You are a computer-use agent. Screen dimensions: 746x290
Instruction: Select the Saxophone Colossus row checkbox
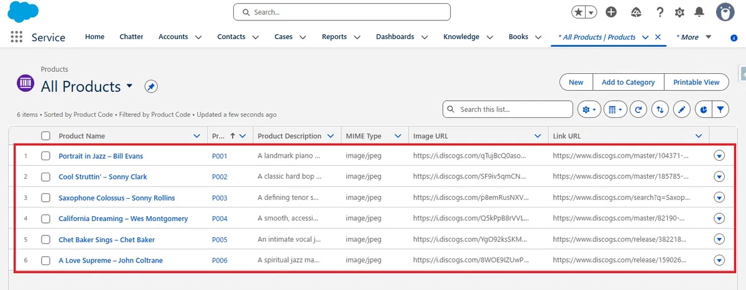pyautogui.click(x=45, y=198)
